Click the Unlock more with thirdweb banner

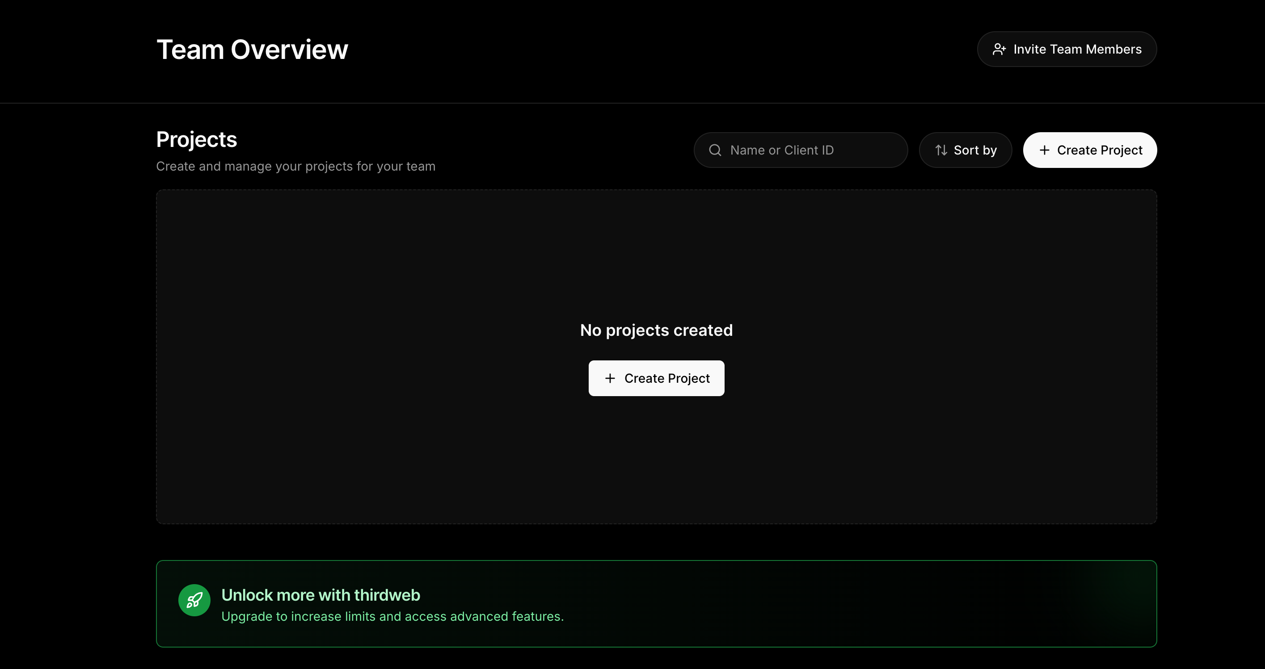[x=657, y=604]
